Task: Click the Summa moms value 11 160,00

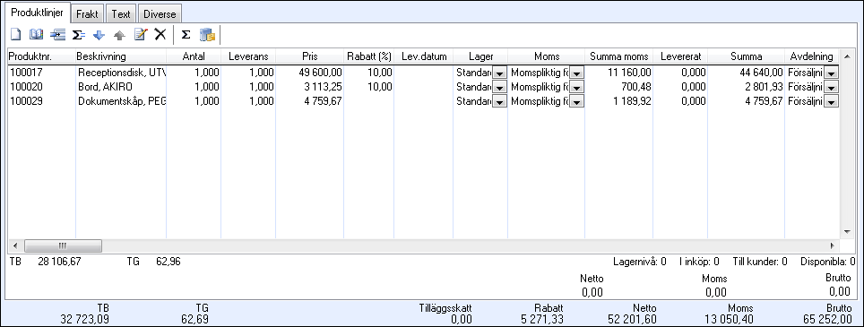Action: click(618, 72)
